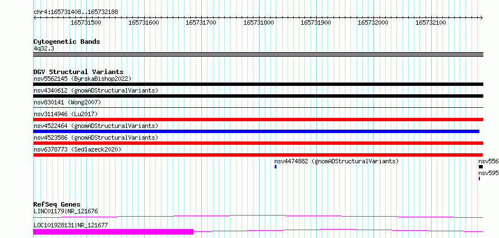Viewport: 499px width, 238px height.
Task: Open the Cytogenetic Bands track heading
Action: click(x=67, y=42)
